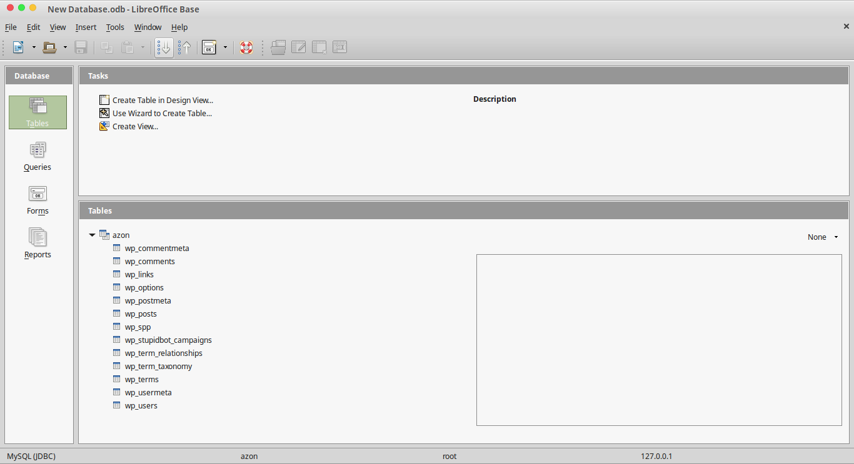Select wp_stupidbot_campaigns table
Viewport: 854px width, 464px height.
pos(168,340)
